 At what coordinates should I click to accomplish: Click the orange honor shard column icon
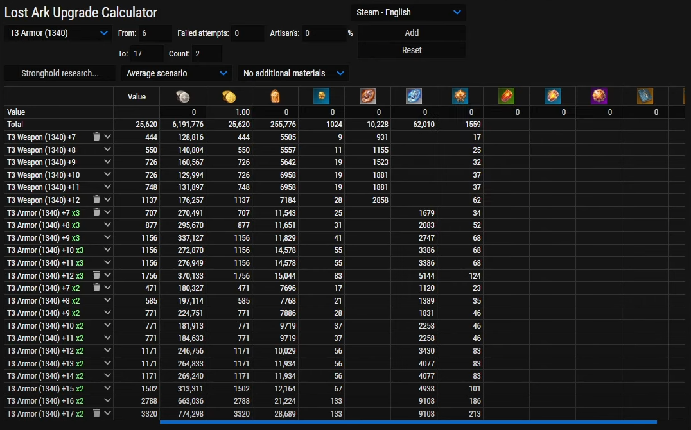click(275, 96)
